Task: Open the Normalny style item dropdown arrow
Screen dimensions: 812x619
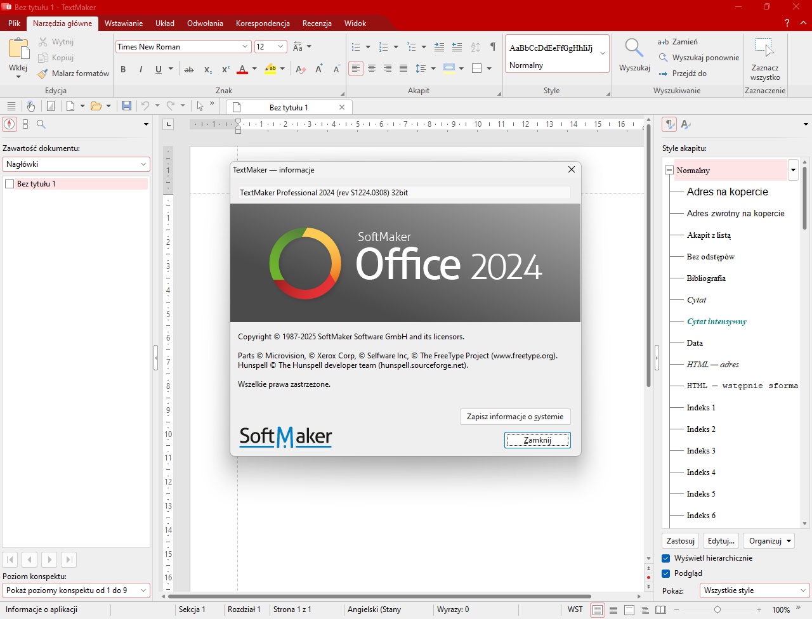Action: [793, 170]
